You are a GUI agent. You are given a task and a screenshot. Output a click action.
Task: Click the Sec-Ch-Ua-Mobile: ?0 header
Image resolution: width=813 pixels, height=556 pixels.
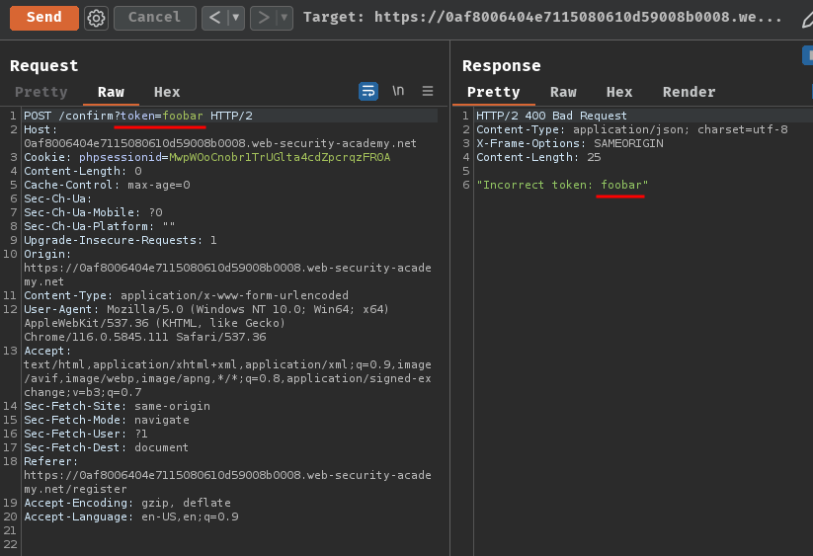point(93,212)
